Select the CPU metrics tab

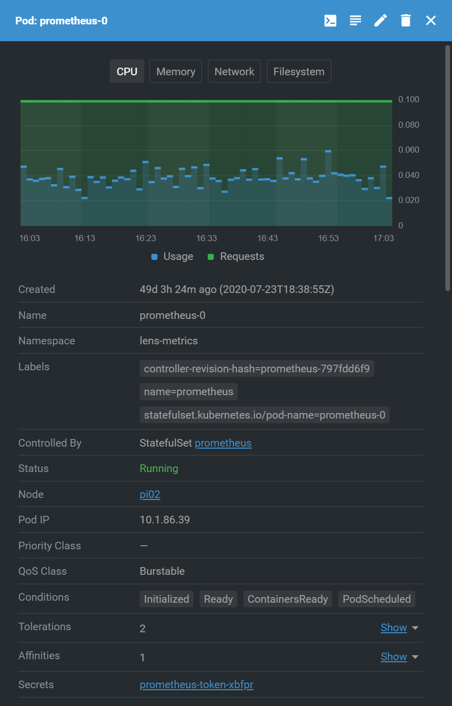pyautogui.click(x=127, y=71)
